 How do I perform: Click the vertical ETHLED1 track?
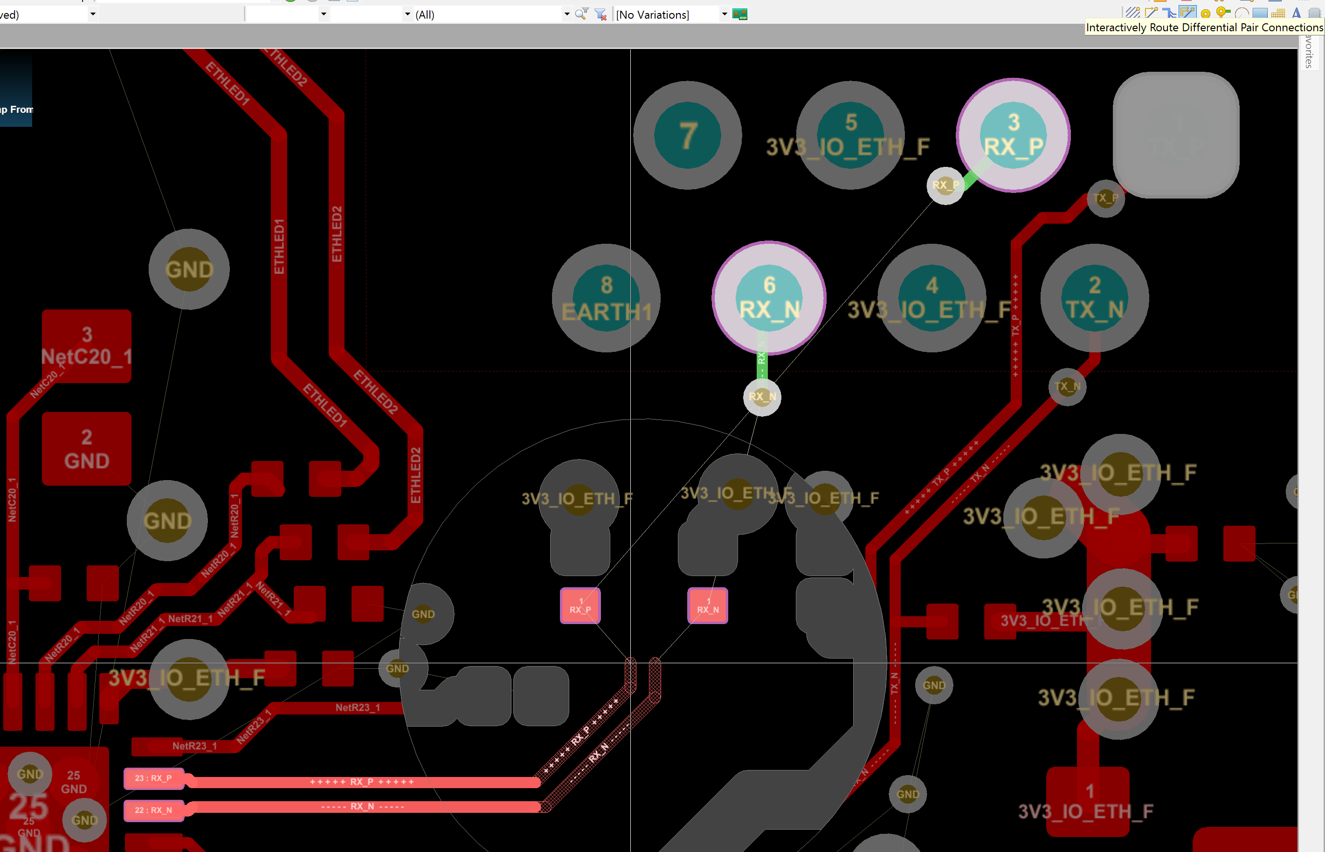[279, 246]
